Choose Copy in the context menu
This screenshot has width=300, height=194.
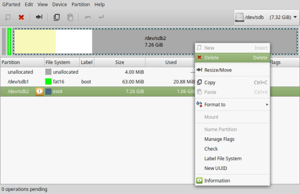pos(232,82)
